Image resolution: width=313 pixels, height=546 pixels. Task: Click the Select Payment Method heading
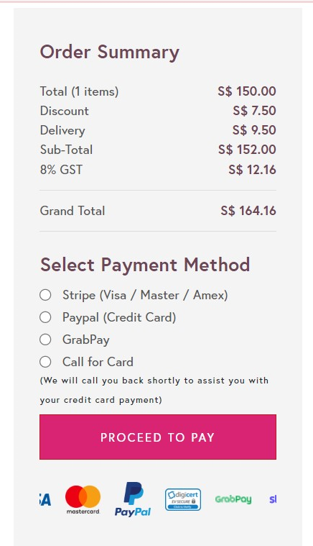[145, 265]
